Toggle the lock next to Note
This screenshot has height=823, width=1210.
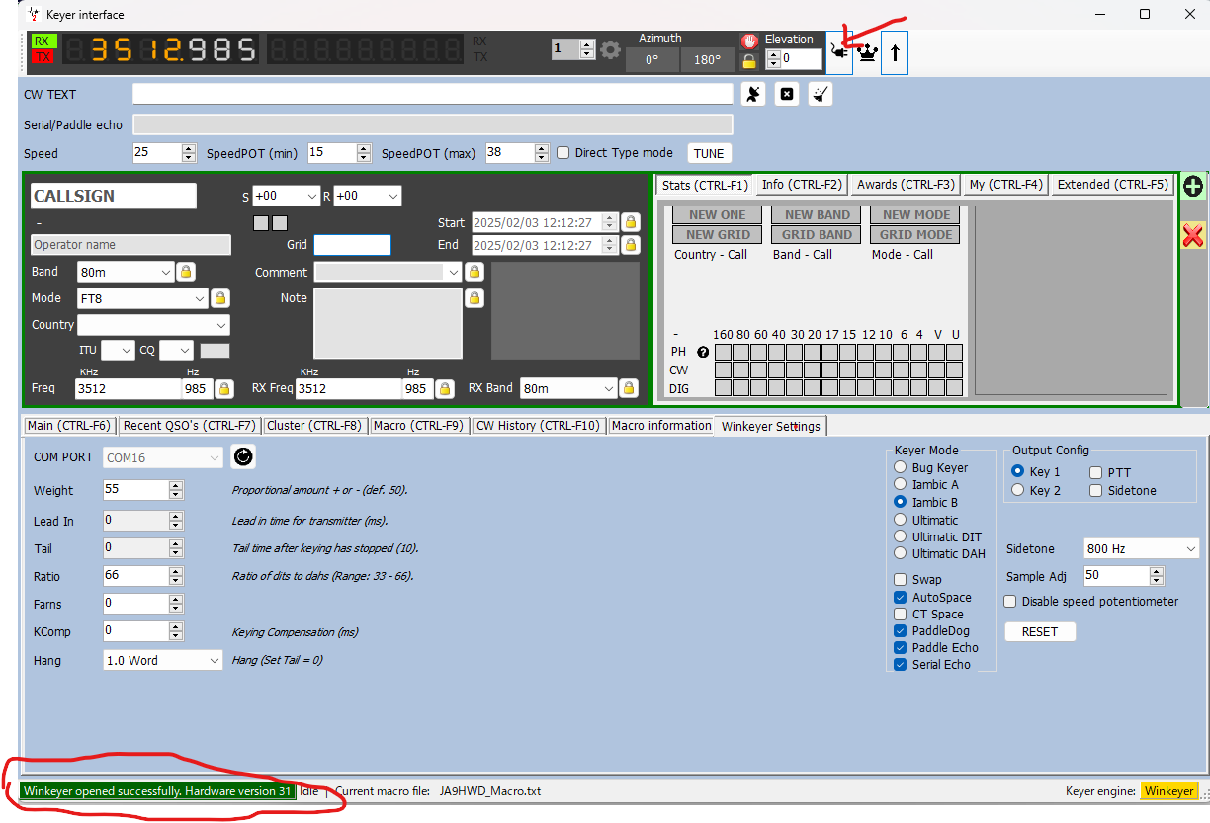tap(475, 298)
